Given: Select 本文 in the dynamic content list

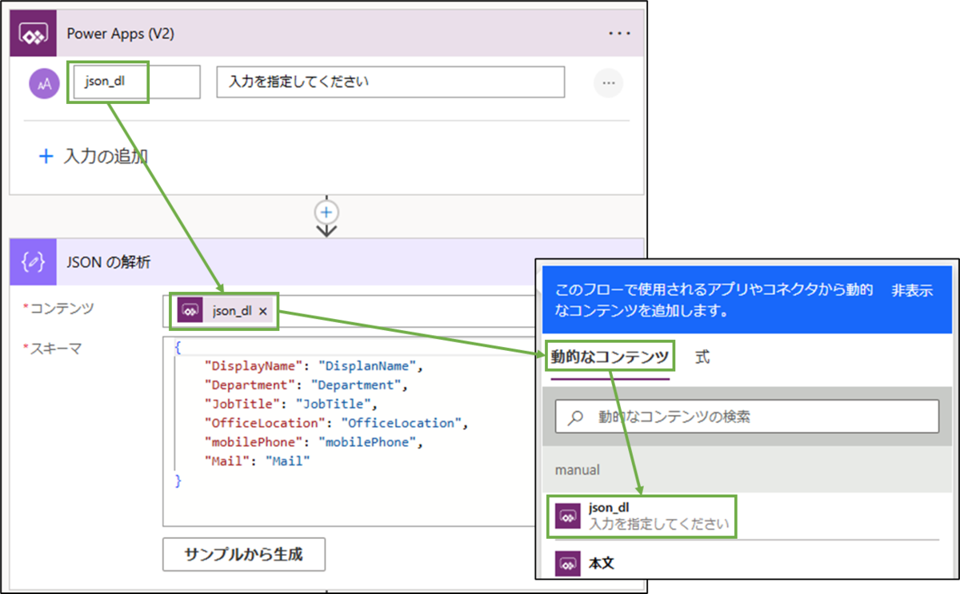Looking at the screenshot, I should [747, 563].
